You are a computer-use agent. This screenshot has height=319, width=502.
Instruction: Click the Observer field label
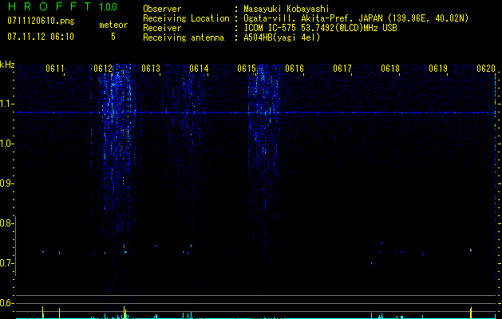pos(162,9)
